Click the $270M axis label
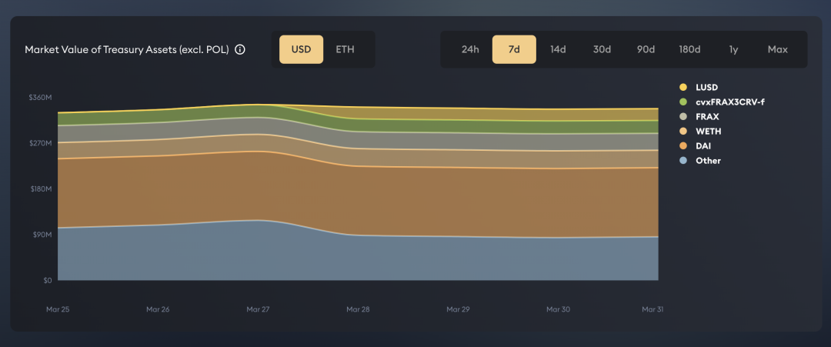Screen dimensions: 831x347 [x=40, y=143]
